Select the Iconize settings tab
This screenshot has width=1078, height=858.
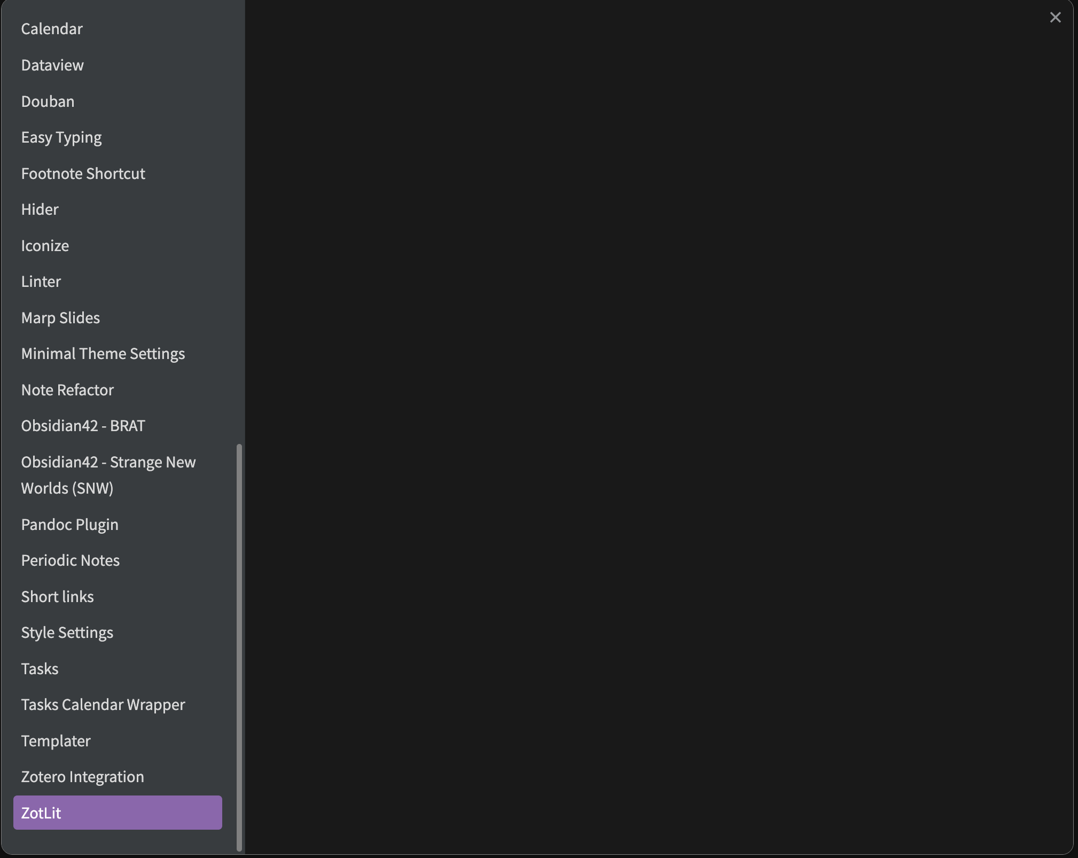click(x=45, y=245)
